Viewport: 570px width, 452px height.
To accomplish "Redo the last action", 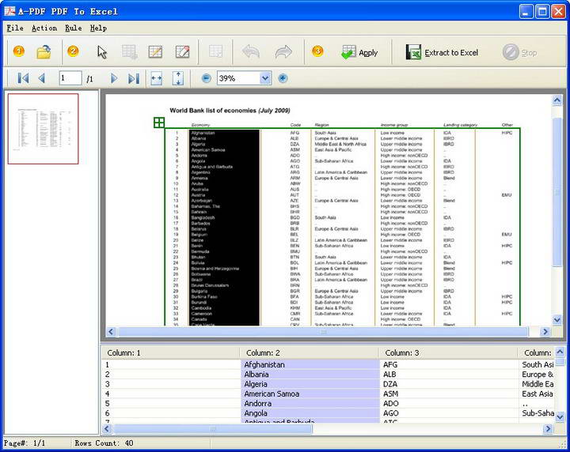I will pos(283,52).
